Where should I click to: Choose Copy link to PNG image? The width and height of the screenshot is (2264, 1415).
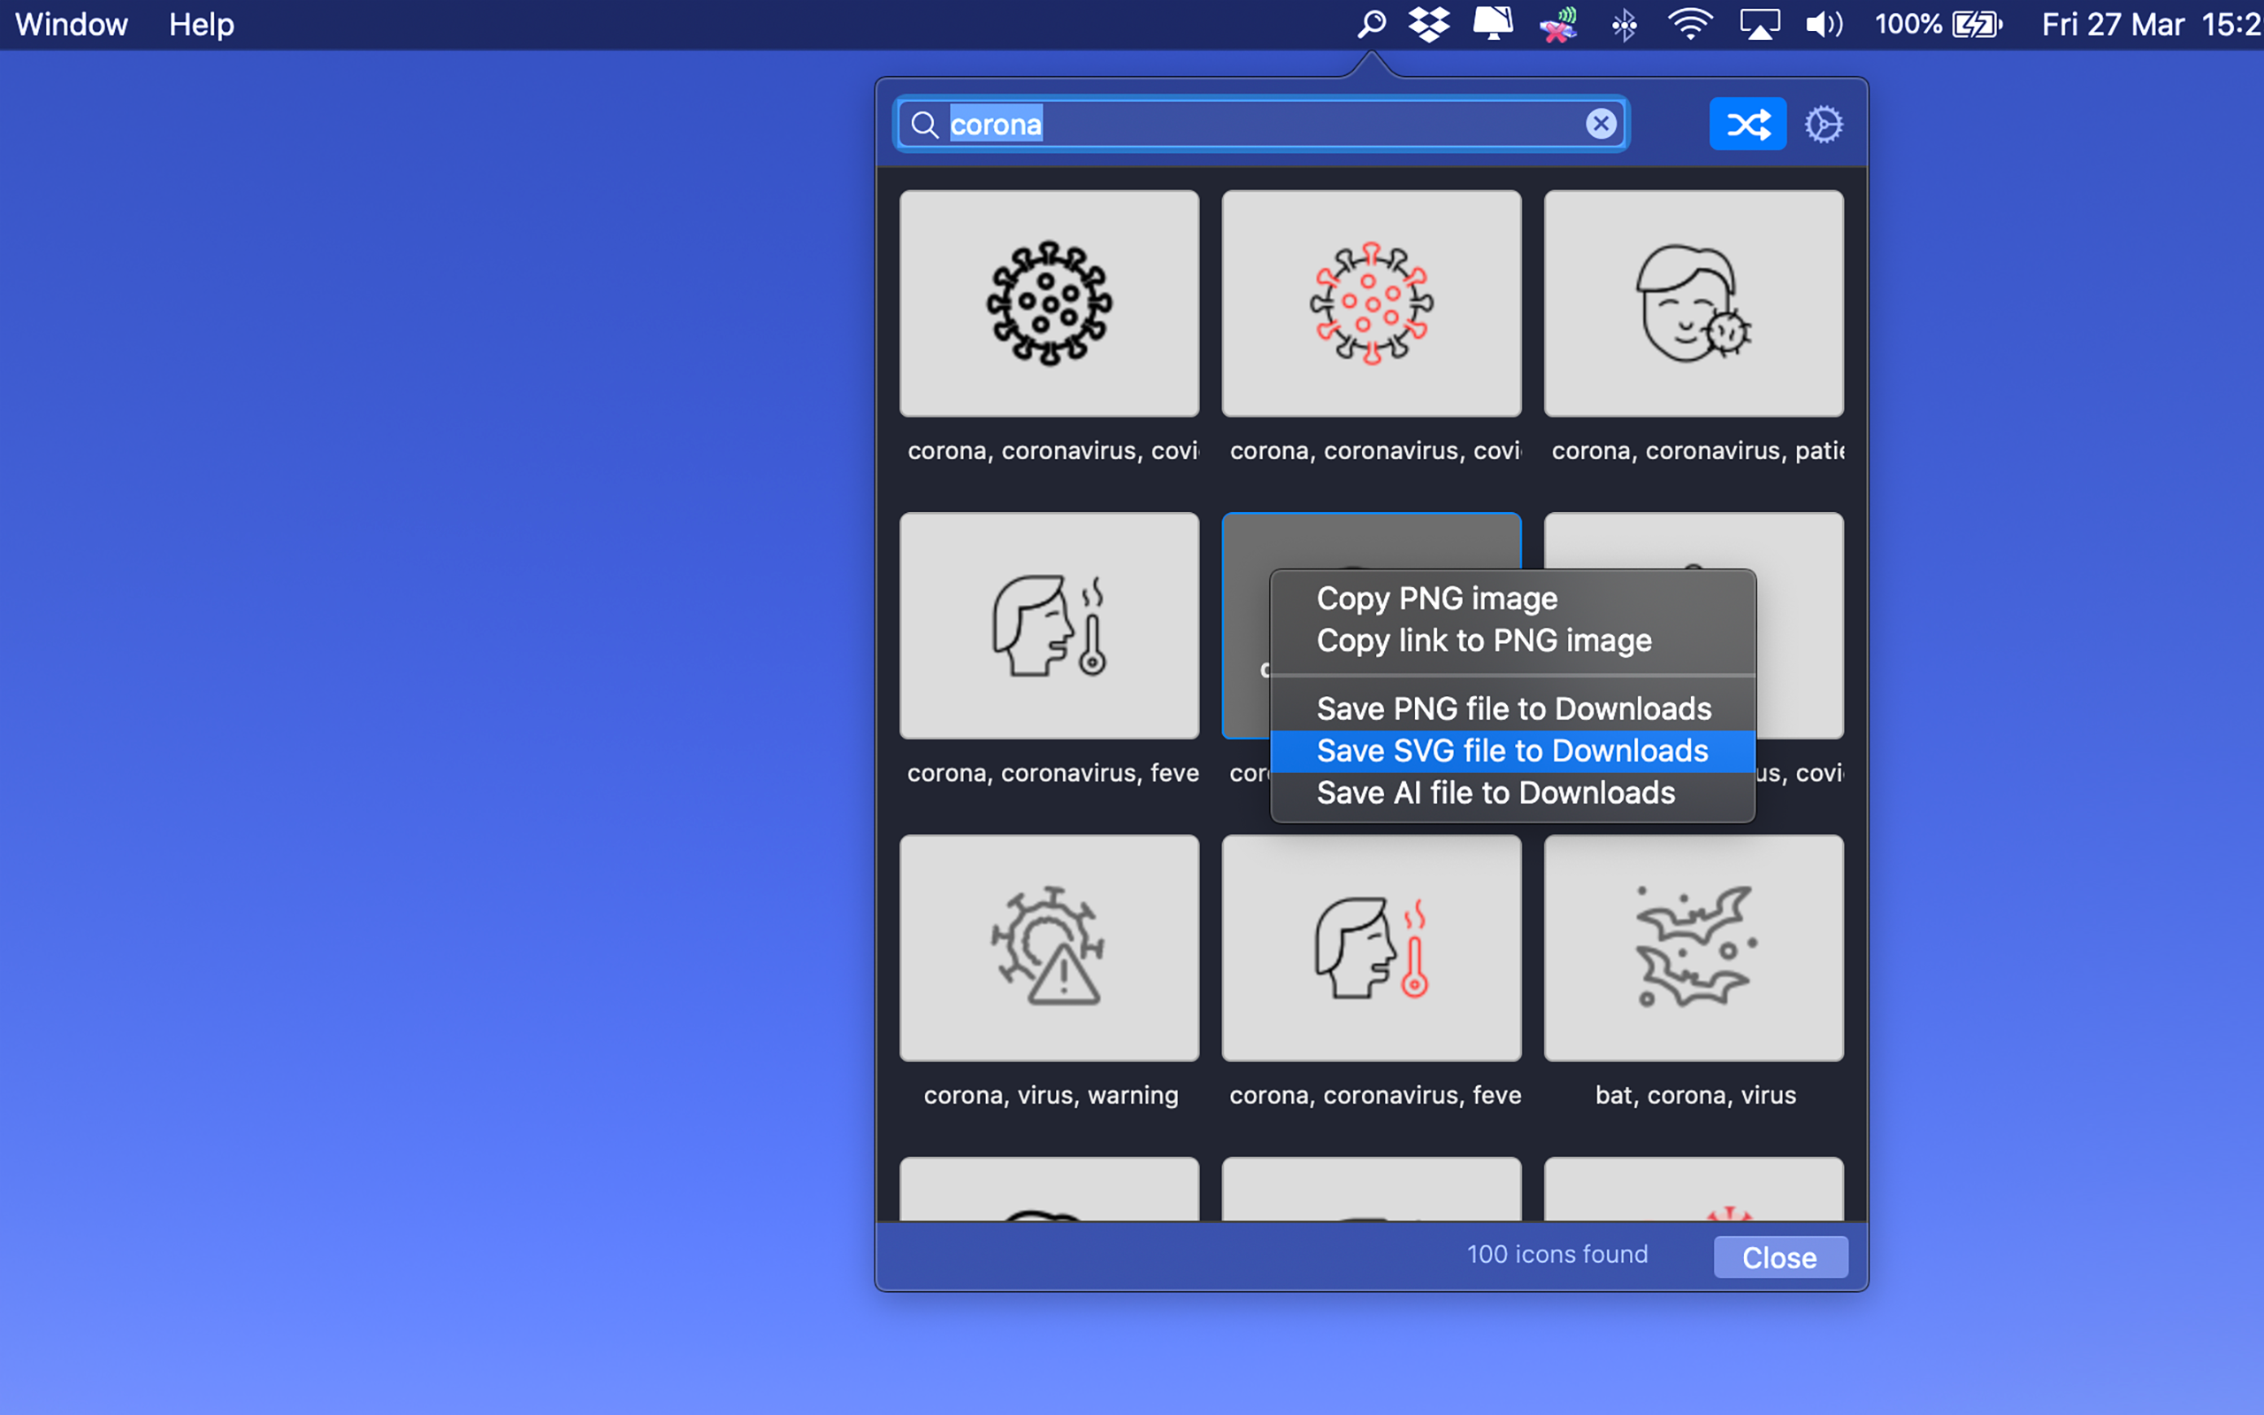coord(1484,640)
